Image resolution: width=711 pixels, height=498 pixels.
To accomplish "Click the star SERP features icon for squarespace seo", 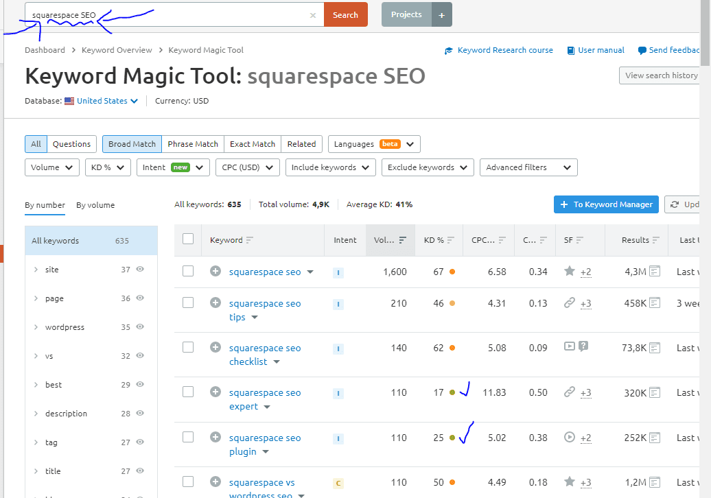I will (x=570, y=272).
